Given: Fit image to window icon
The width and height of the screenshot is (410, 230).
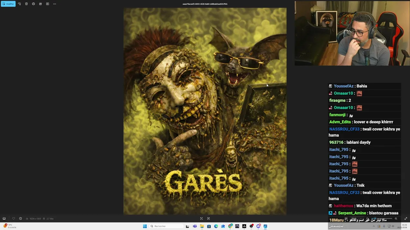Looking at the screenshot, I should tap(201, 218).
